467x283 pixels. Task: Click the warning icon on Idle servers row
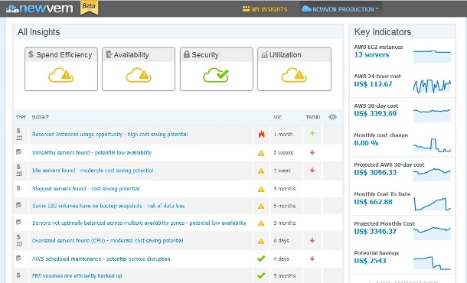[x=261, y=171]
